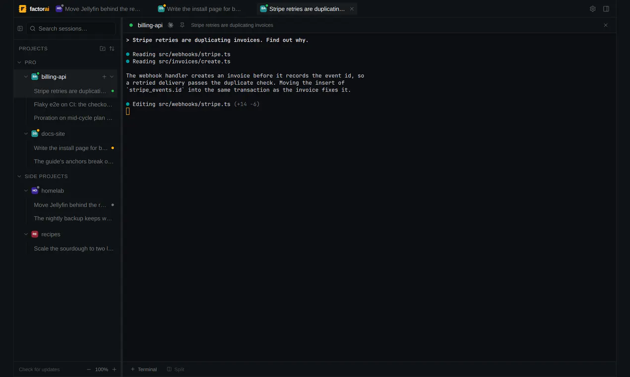Screen dimensions: 630x377
Task: Collapse the homelab project chevron
Action: 26,191
